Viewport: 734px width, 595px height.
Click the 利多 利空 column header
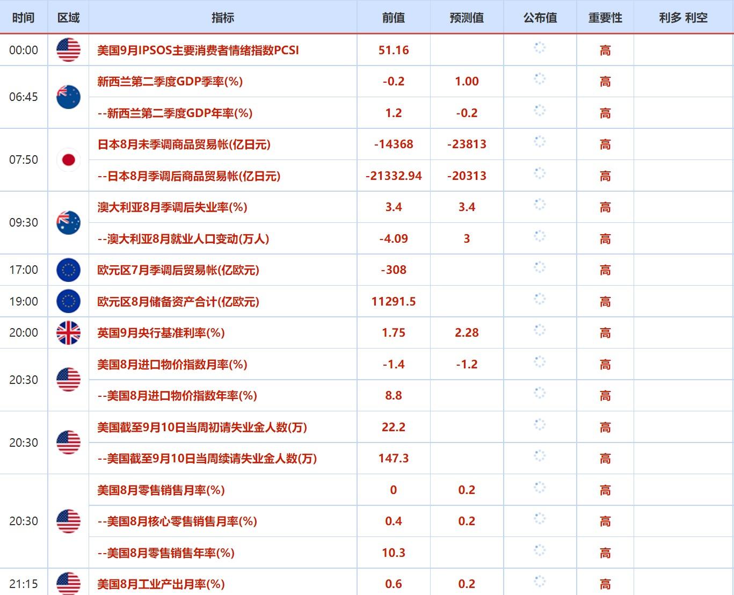click(x=683, y=18)
